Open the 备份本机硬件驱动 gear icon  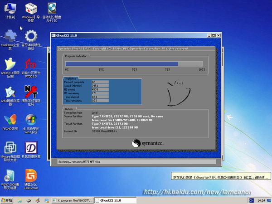click(x=31, y=40)
